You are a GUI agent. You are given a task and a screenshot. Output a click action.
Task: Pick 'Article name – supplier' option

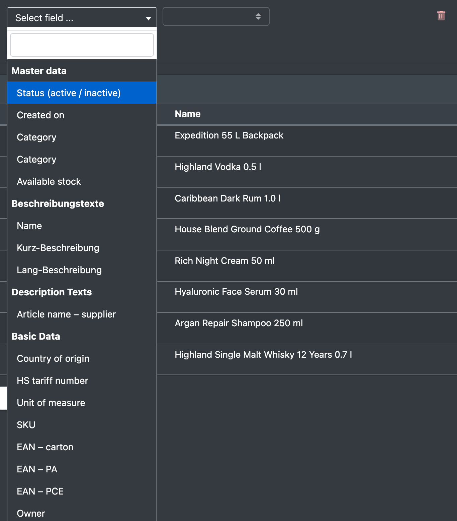(82, 314)
